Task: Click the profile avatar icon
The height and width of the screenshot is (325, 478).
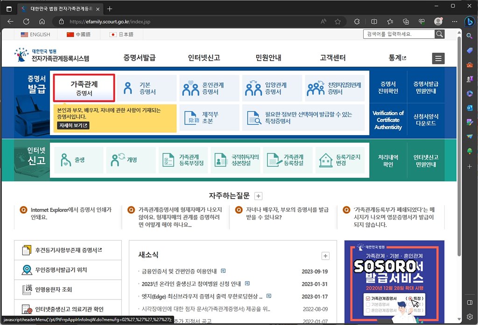Action: coord(438,21)
